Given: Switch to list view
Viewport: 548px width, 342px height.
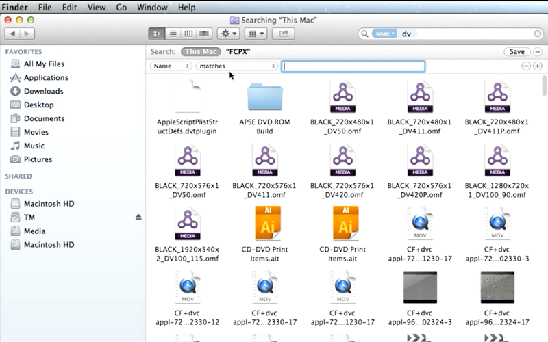Looking at the screenshot, I should tap(173, 34).
